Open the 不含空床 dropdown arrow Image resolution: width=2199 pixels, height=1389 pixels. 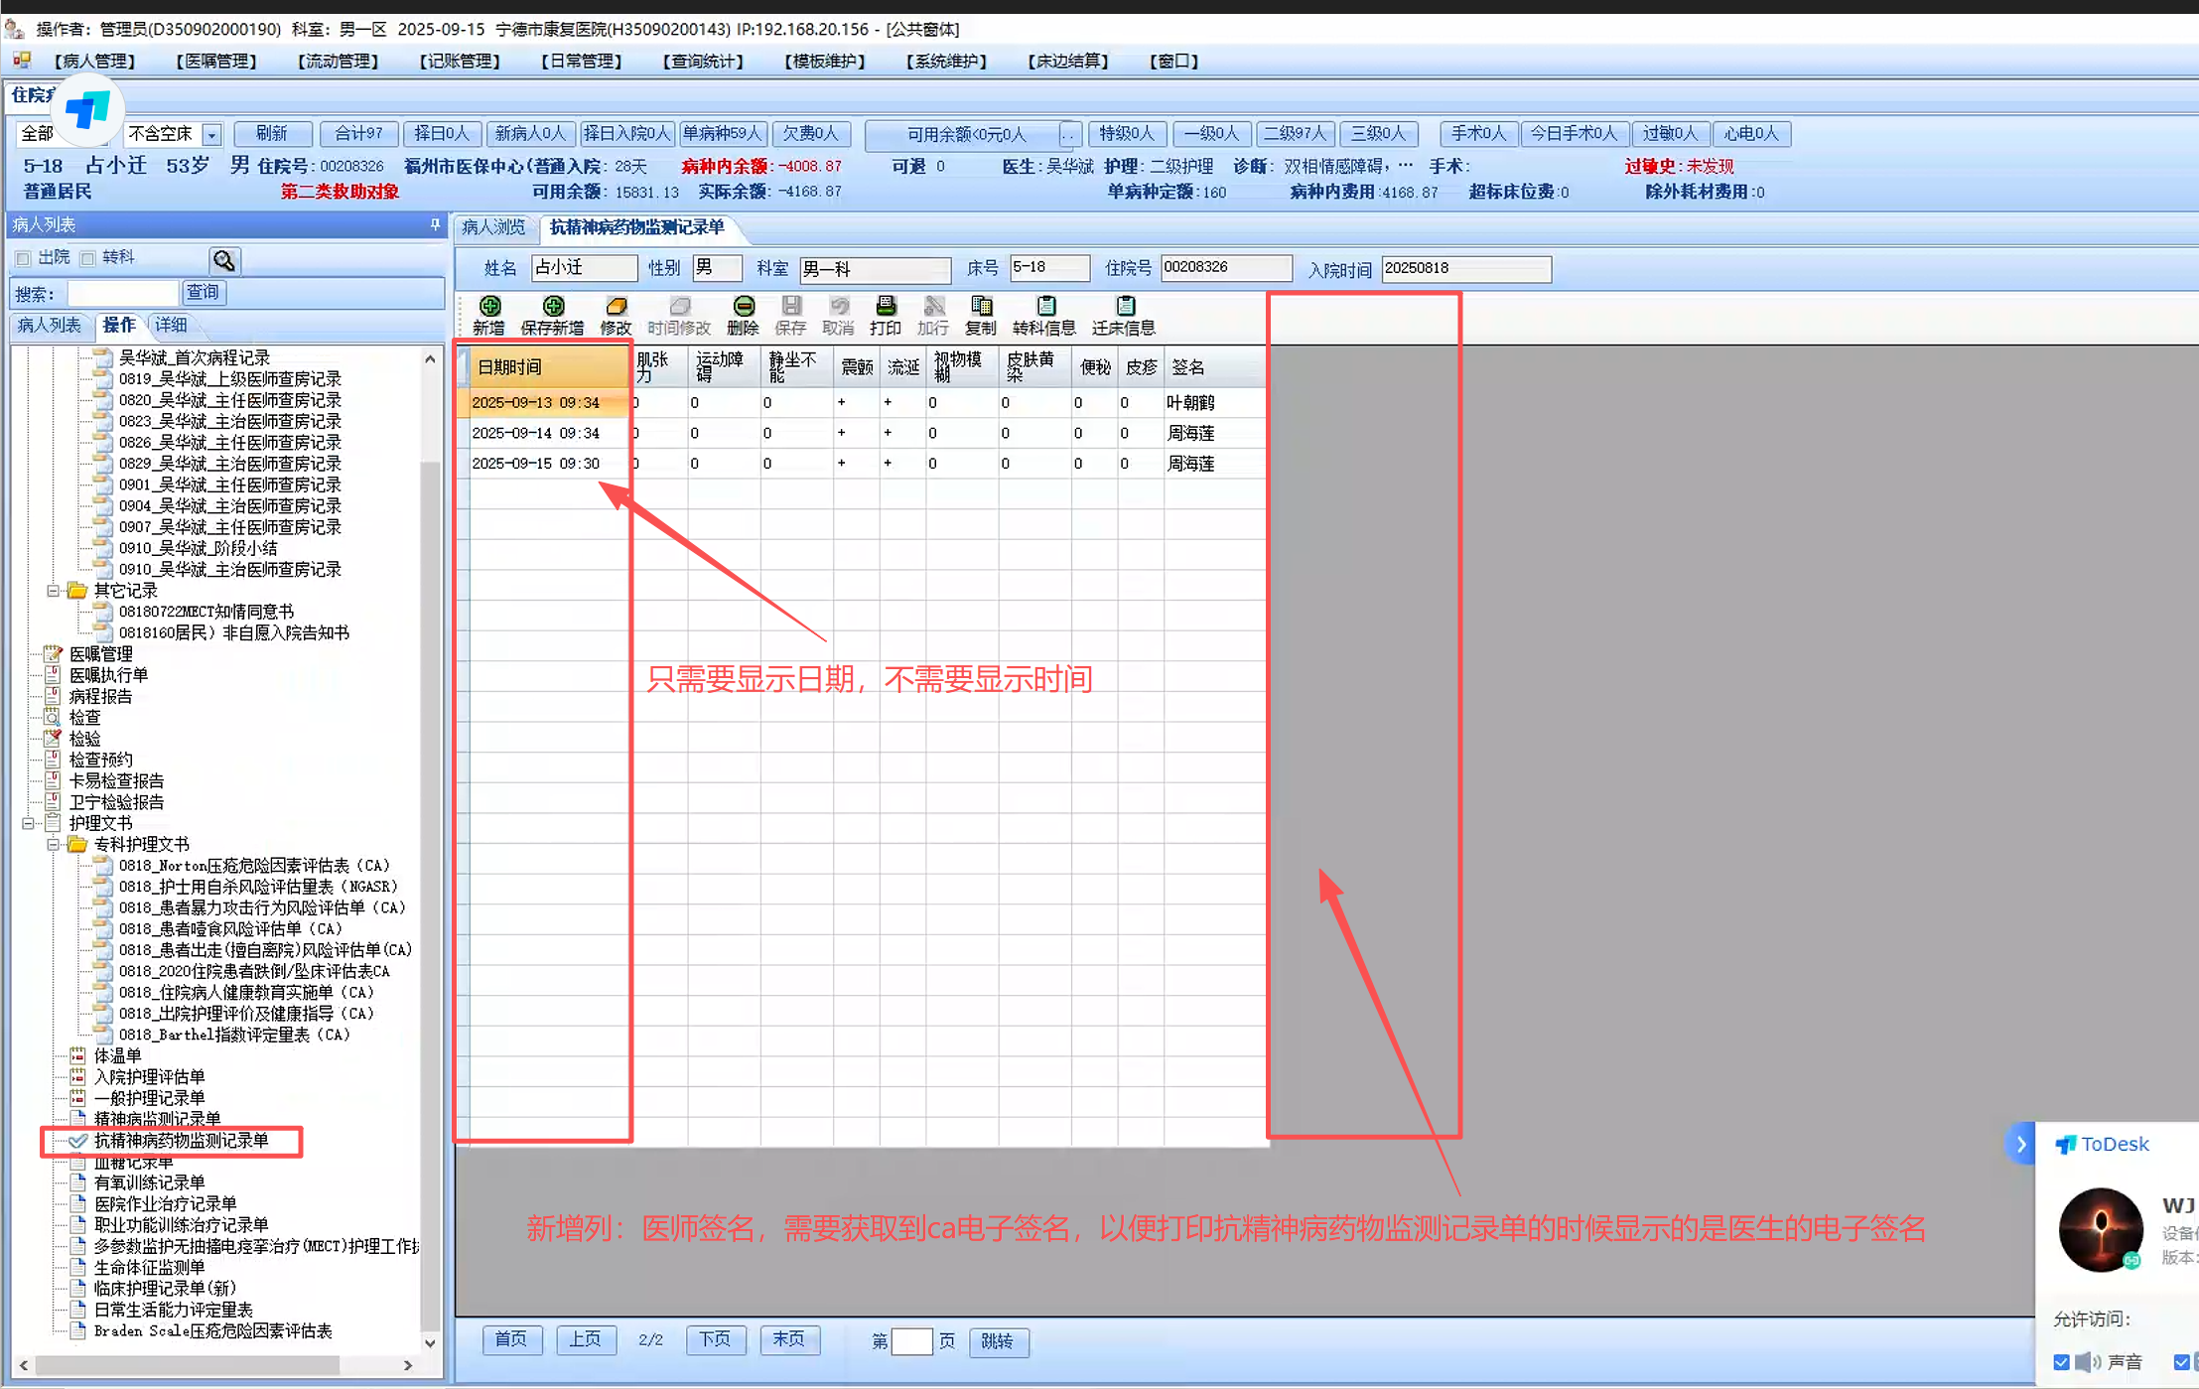pyautogui.click(x=211, y=134)
